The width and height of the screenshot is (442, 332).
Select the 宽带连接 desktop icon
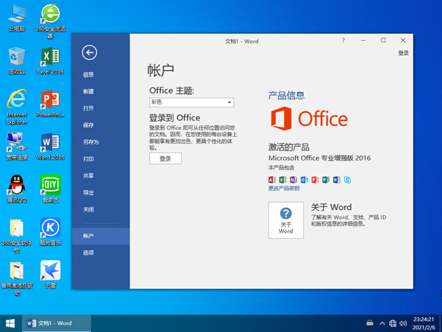[16, 146]
